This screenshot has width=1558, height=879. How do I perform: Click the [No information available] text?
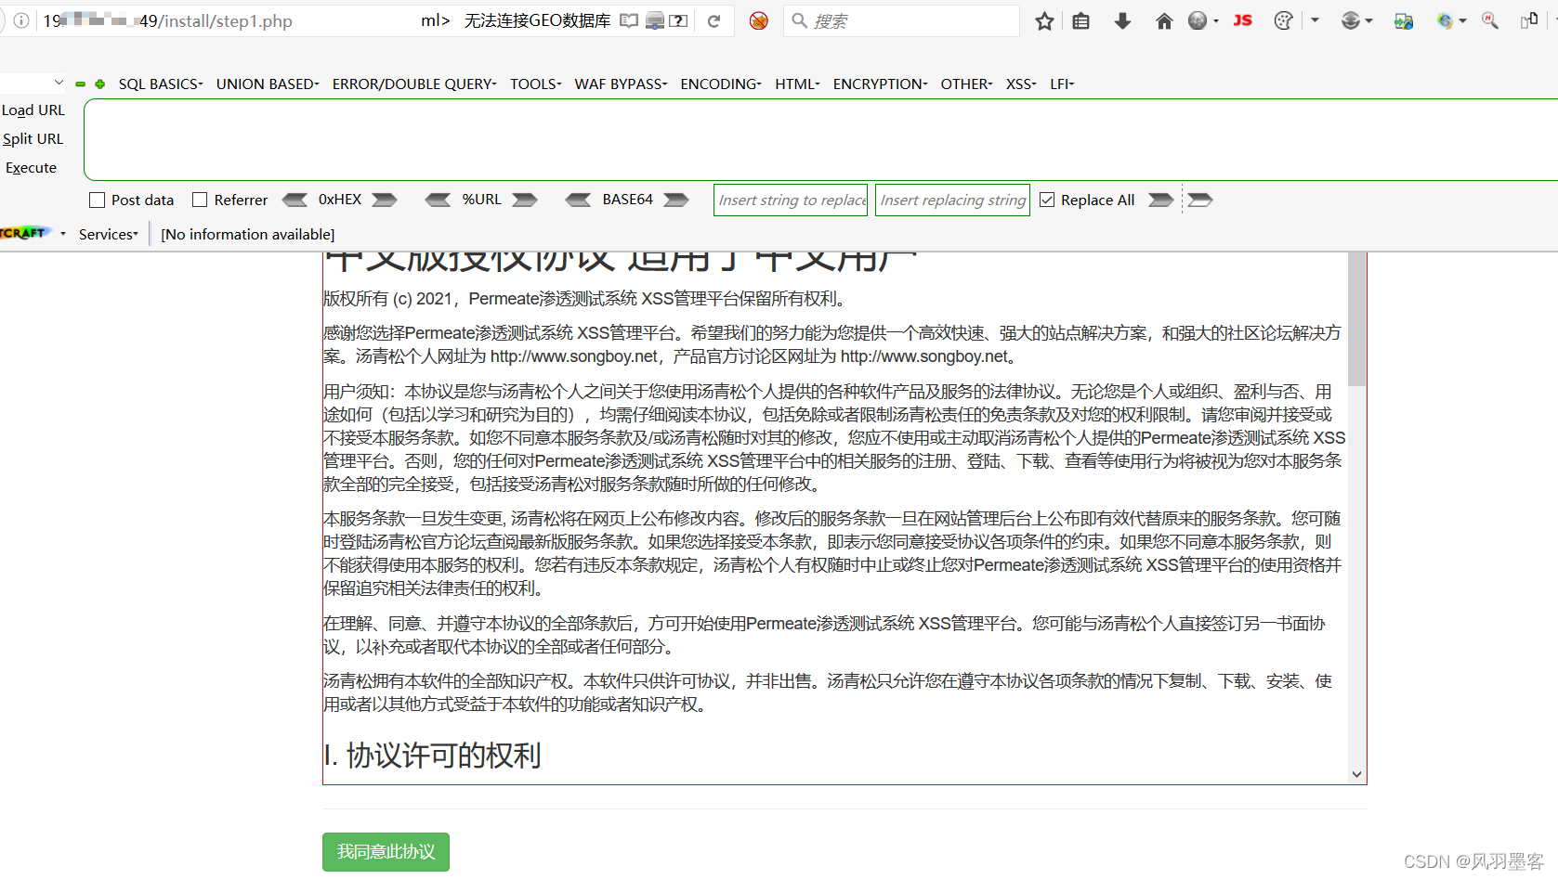(x=248, y=234)
